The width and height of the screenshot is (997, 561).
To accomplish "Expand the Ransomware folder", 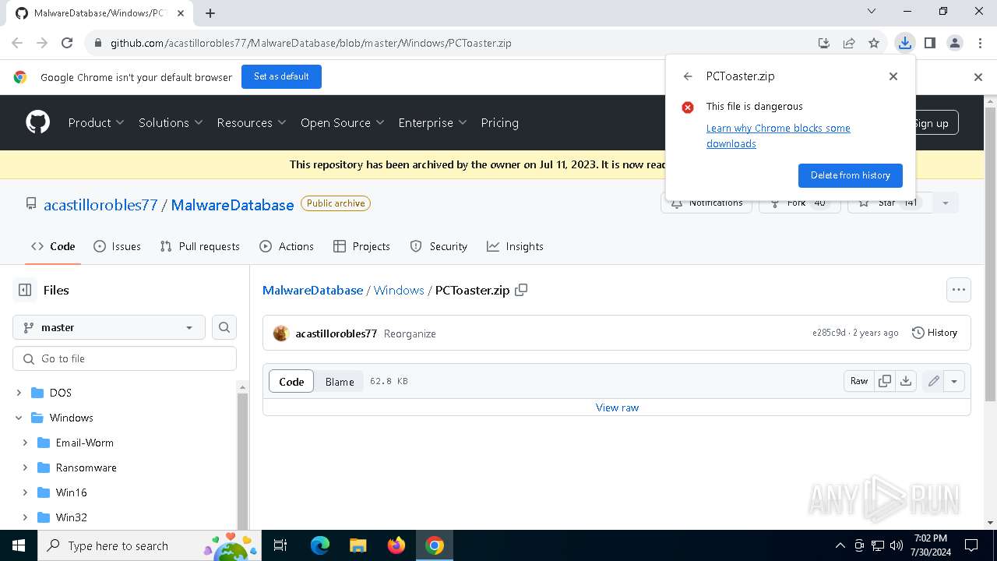I will point(25,467).
